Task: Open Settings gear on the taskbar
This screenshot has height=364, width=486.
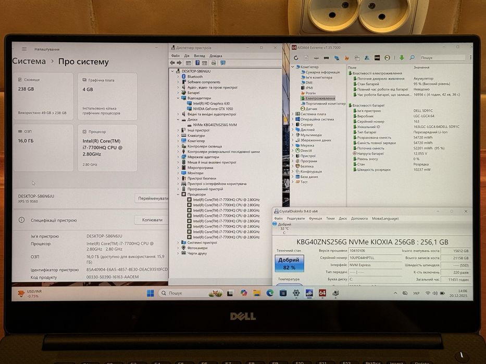Action: coord(296,293)
